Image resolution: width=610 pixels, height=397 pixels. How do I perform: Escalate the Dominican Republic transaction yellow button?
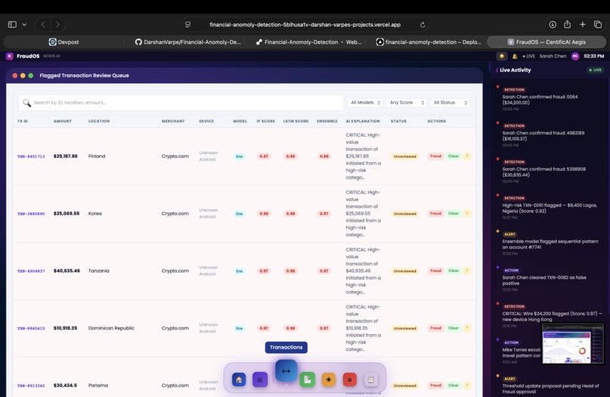(467, 328)
